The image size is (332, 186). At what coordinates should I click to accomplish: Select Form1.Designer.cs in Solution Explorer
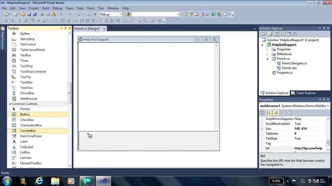coord(294,63)
